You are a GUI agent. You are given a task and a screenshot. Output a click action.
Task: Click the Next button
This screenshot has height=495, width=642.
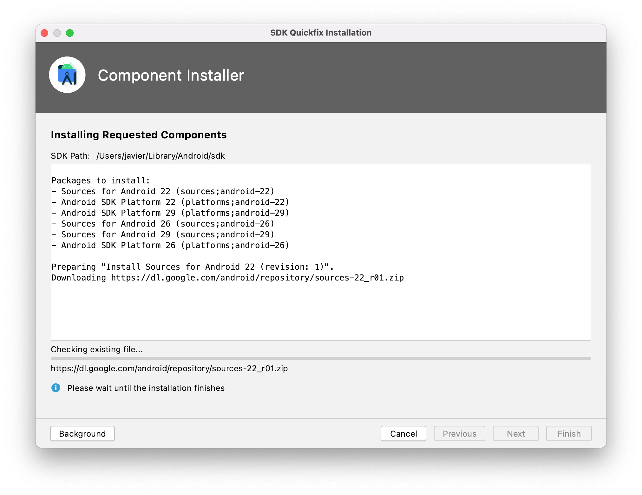tap(515, 433)
